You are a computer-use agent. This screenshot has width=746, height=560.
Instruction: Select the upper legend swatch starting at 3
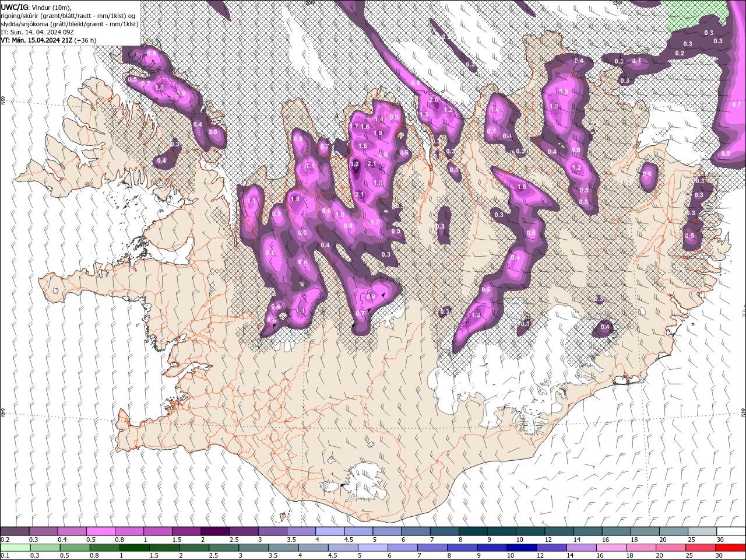point(273,531)
